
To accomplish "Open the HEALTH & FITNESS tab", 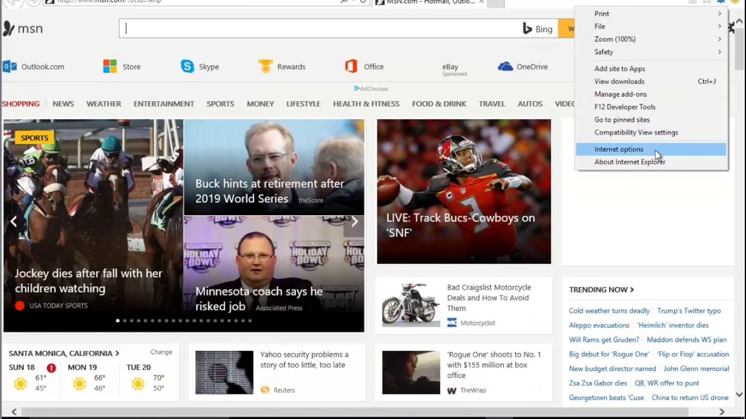I will click(366, 104).
